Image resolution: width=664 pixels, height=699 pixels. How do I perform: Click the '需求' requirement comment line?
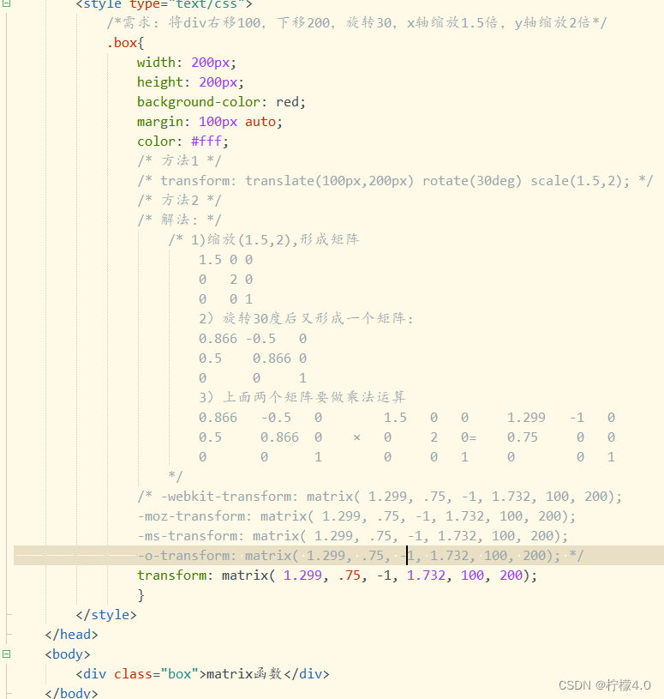(x=356, y=22)
